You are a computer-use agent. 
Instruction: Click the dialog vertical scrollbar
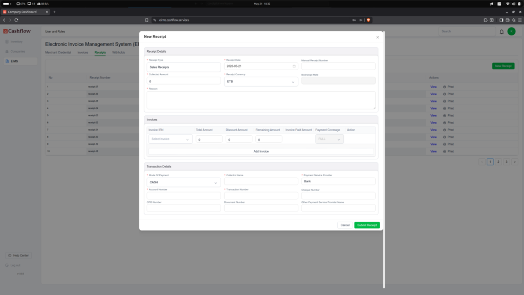click(x=384, y=160)
